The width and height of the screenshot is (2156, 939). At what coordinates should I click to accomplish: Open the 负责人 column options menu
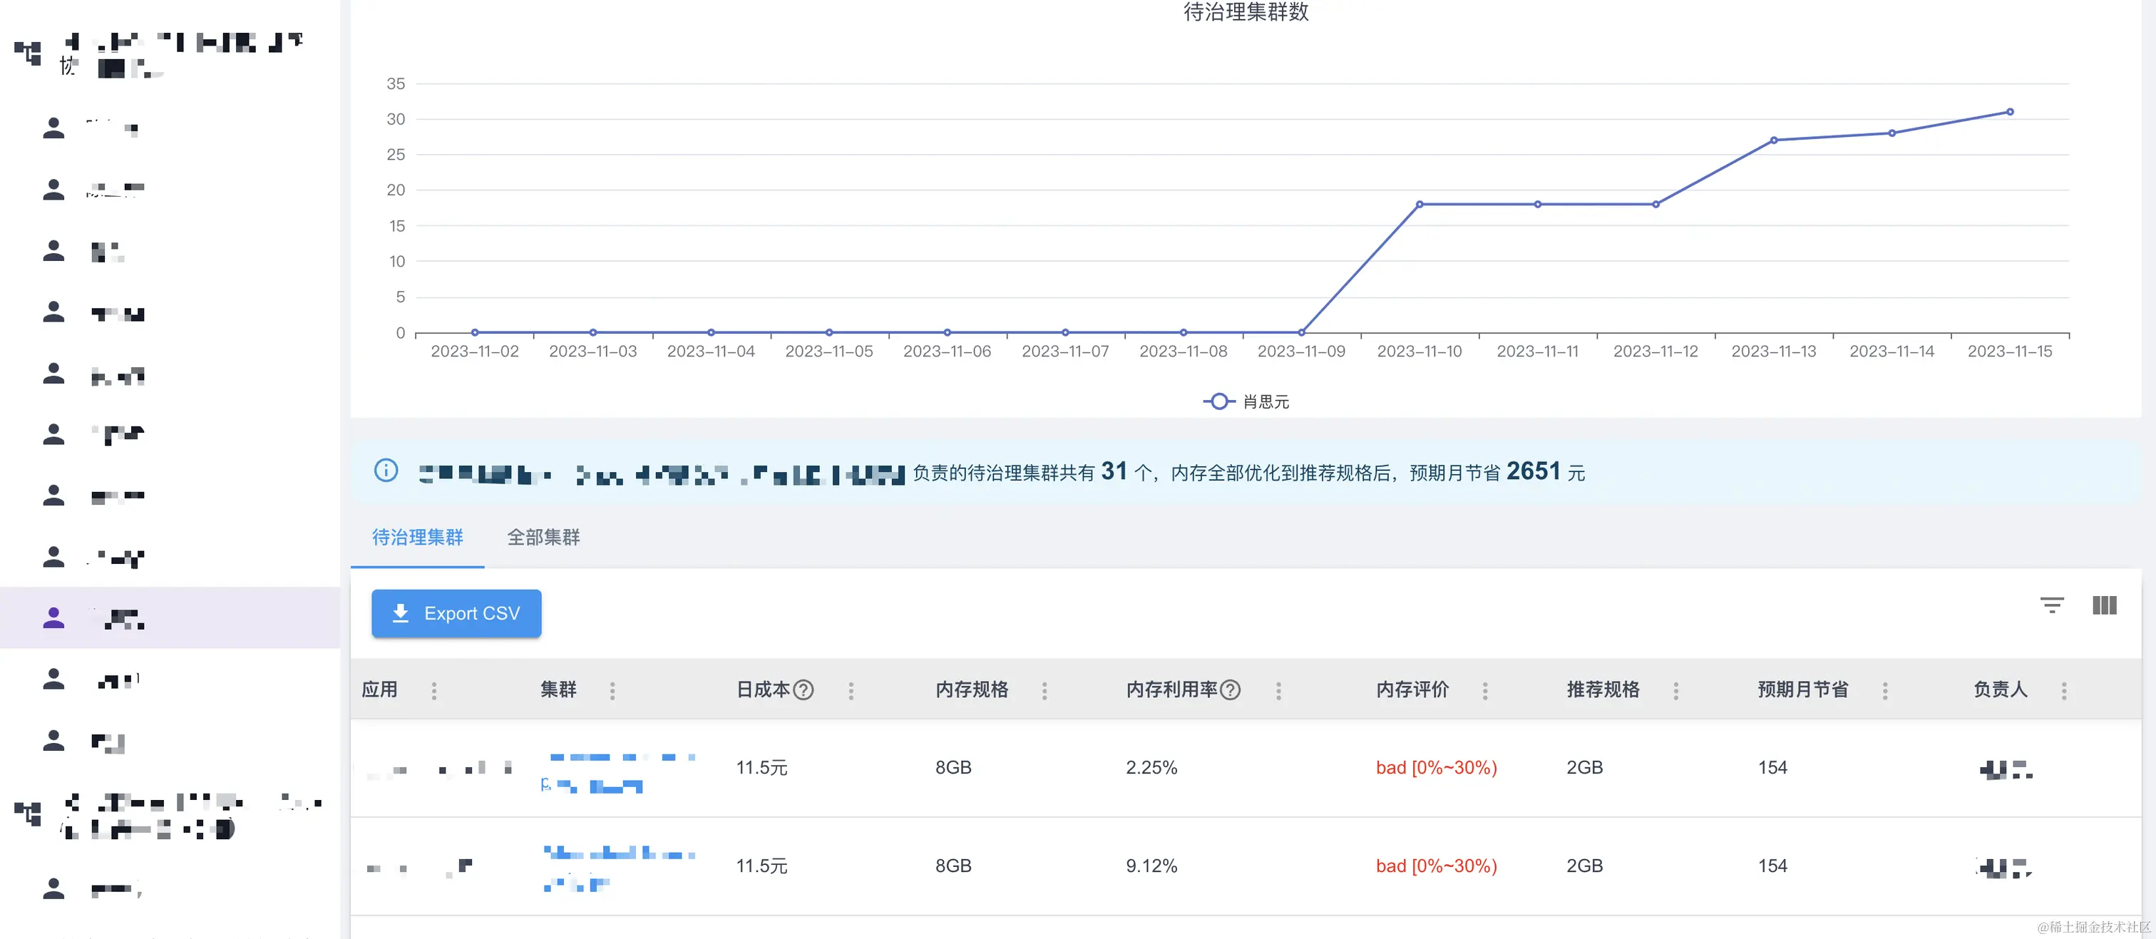coord(2064,690)
